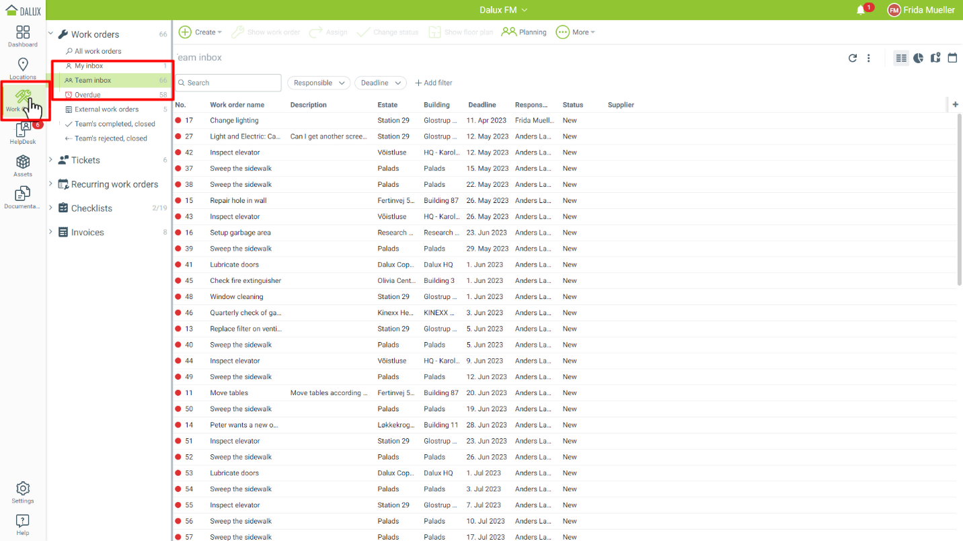Screen dimensions: 963x541
Task: Select the list view toggle
Action: point(901,58)
